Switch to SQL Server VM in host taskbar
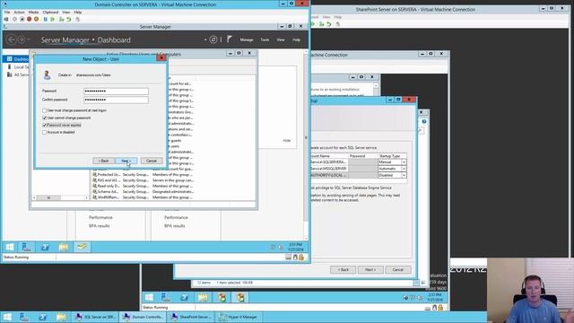 (x=96, y=317)
